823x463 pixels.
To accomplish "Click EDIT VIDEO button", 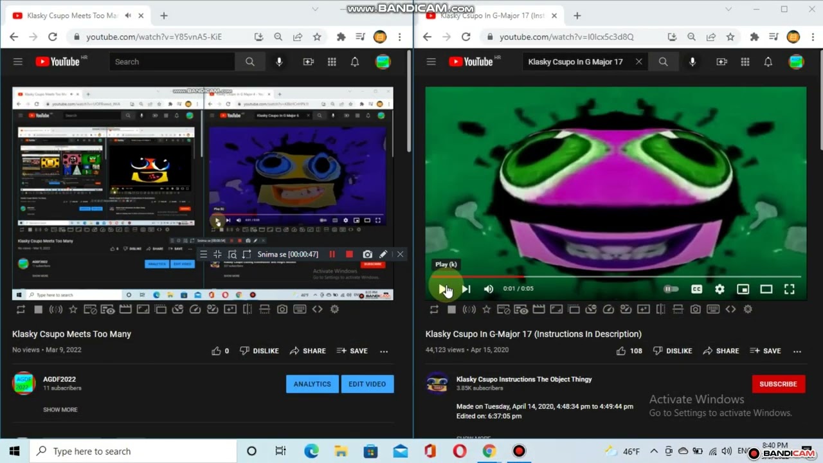I will click(367, 384).
